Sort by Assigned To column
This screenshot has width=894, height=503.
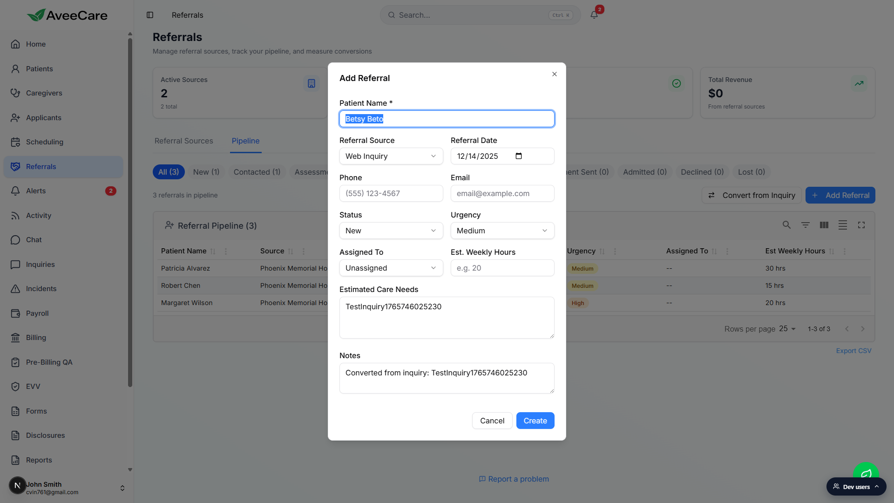click(x=714, y=251)
